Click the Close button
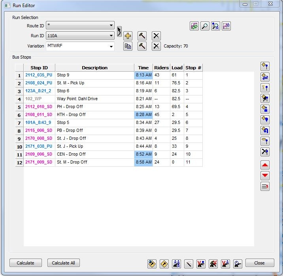The width and height of the screenshot is (283, 276). point(260,263)
